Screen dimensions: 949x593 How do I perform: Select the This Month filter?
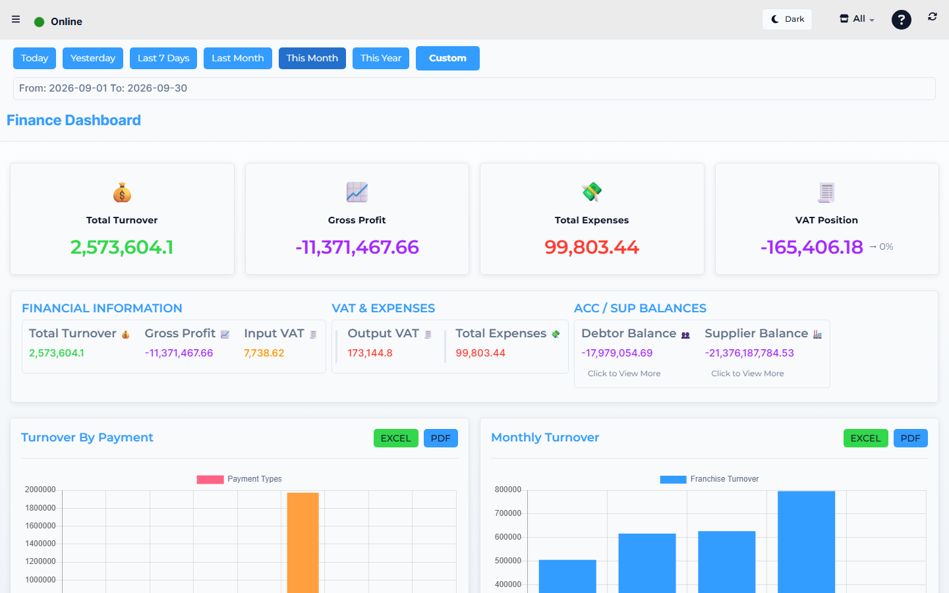point(312,58)
